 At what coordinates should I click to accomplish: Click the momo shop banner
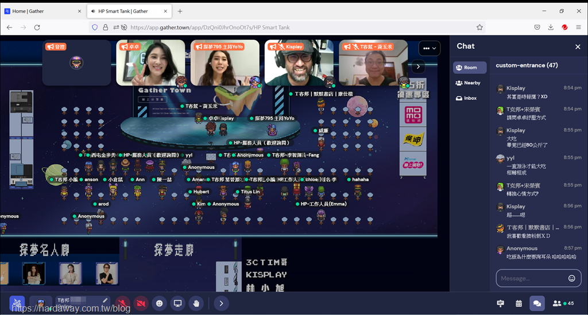click(x=413, y=115)
